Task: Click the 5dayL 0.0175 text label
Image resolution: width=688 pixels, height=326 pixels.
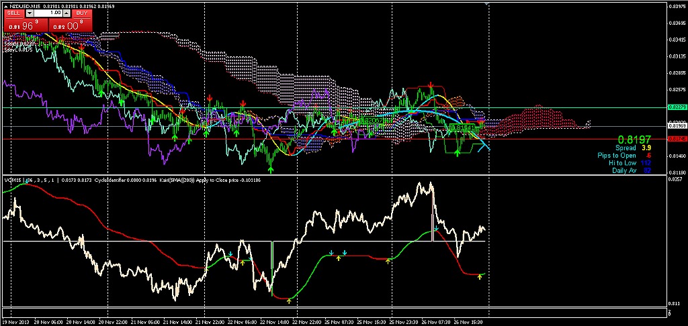Action: pyautogui.click(x=17, y=50)
